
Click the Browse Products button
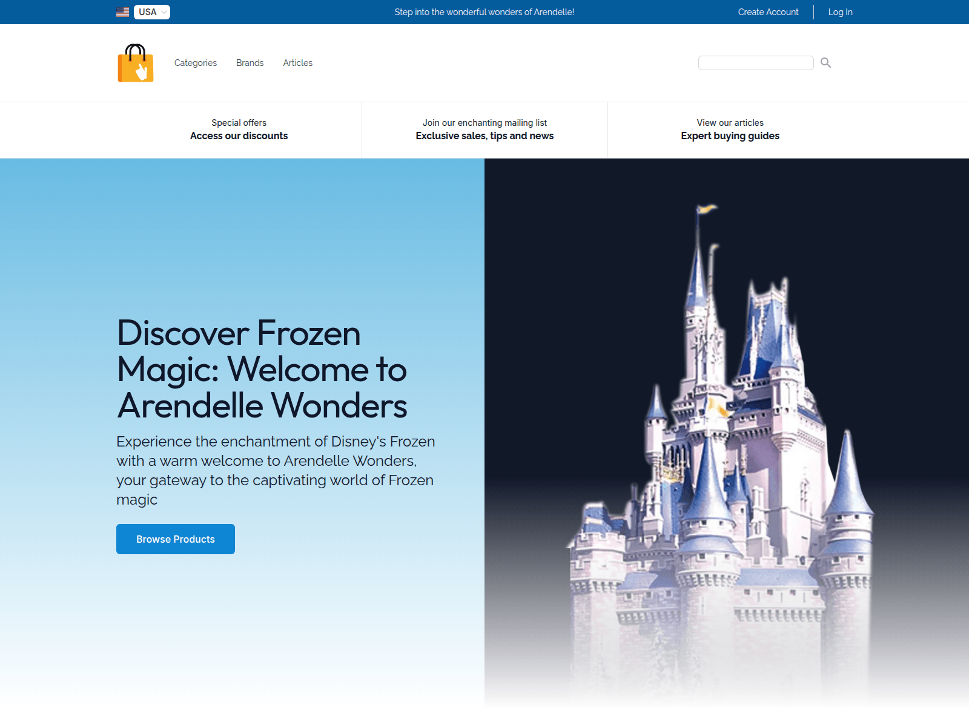point(176,539)
